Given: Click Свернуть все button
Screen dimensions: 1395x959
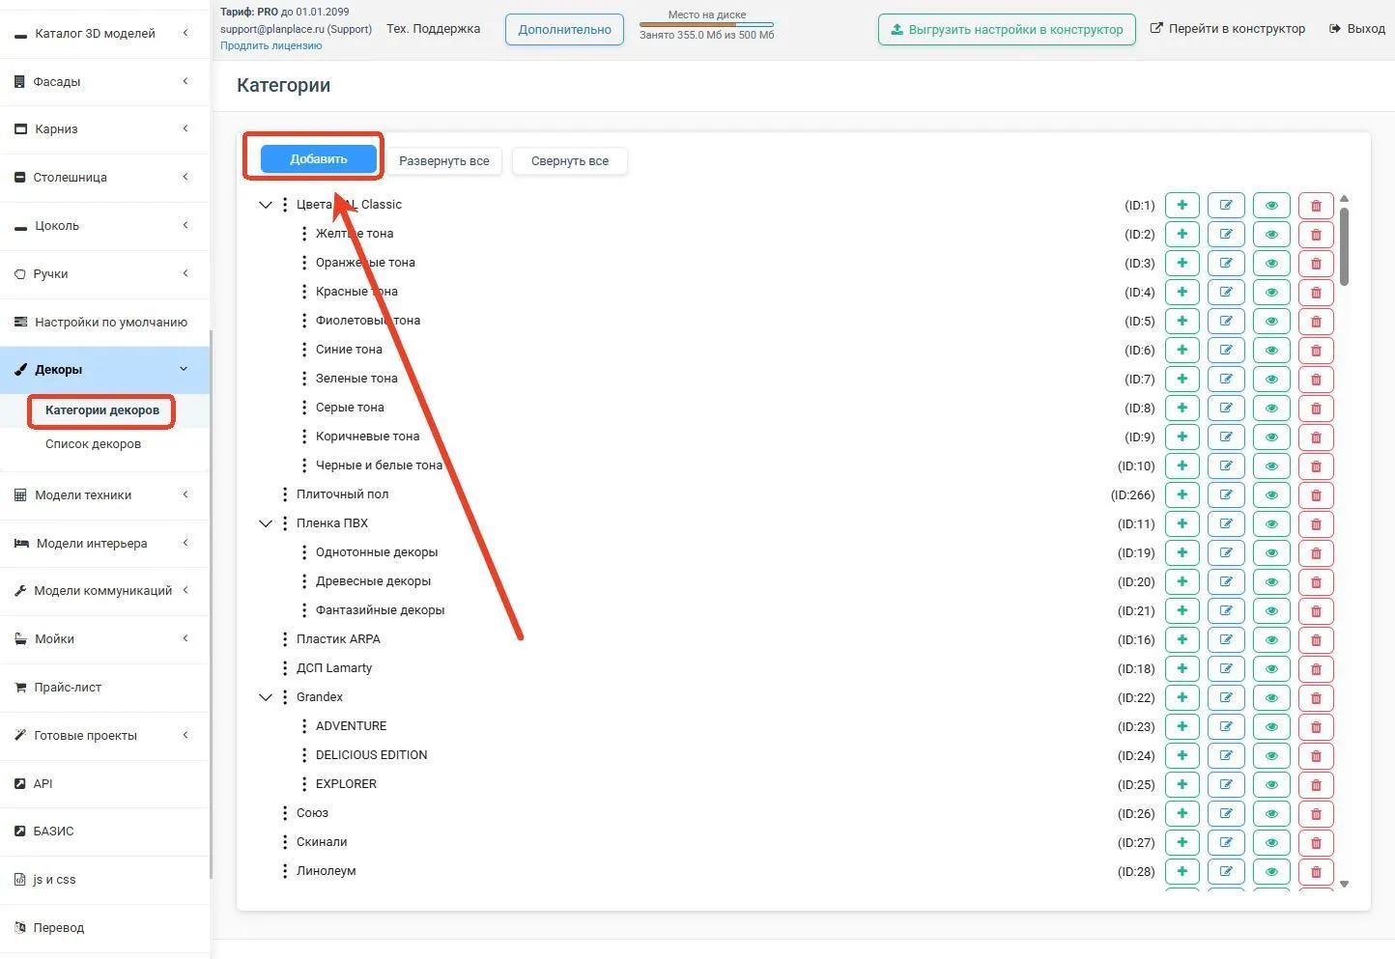Looking at the screenshot, I should [570, 161].
